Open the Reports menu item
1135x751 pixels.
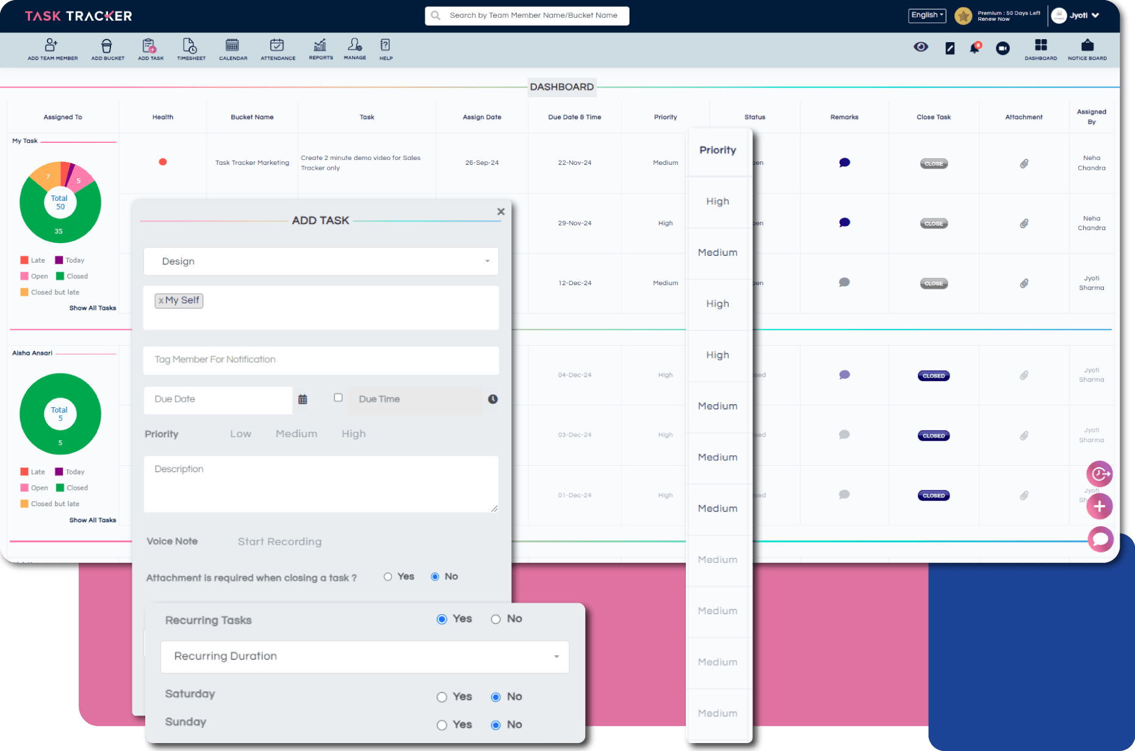(320, 49)
